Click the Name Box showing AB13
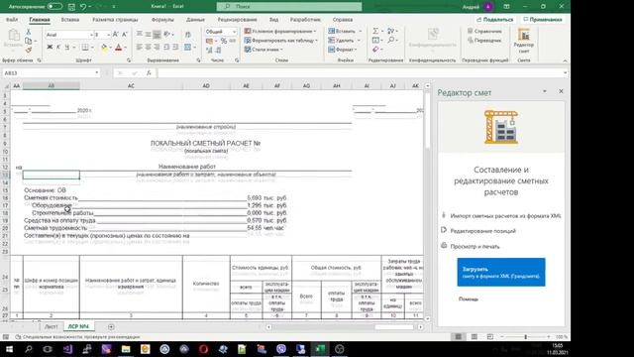Screen dimensions: 634x357 click(51, 72)
